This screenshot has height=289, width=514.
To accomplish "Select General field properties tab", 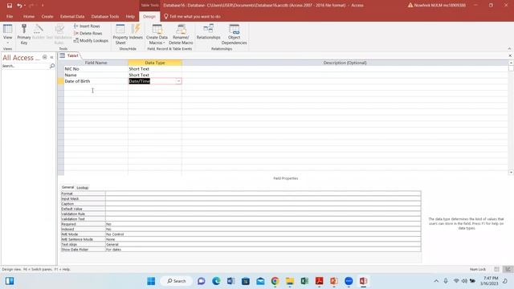I will pos(67,187).
